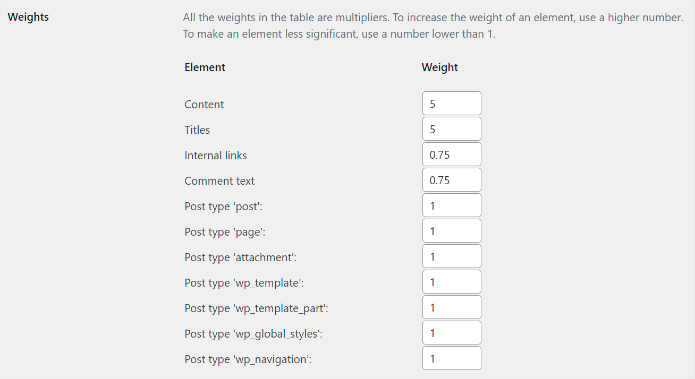Click the Content weight input field
This screenshot has width=695, height=379.
[451, 103]
